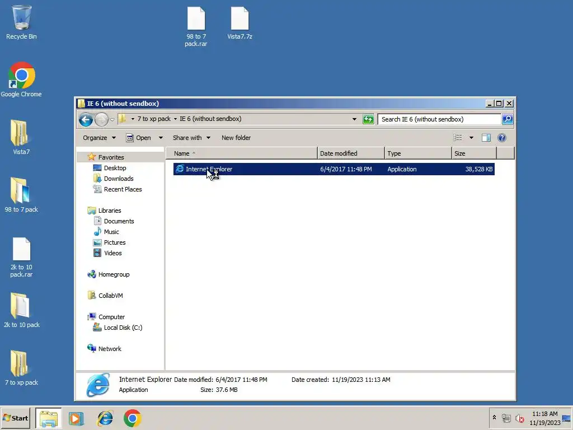Open the Recycle Bin desktop icon
This screenshot has height=430, width=573.
[21, 22]
